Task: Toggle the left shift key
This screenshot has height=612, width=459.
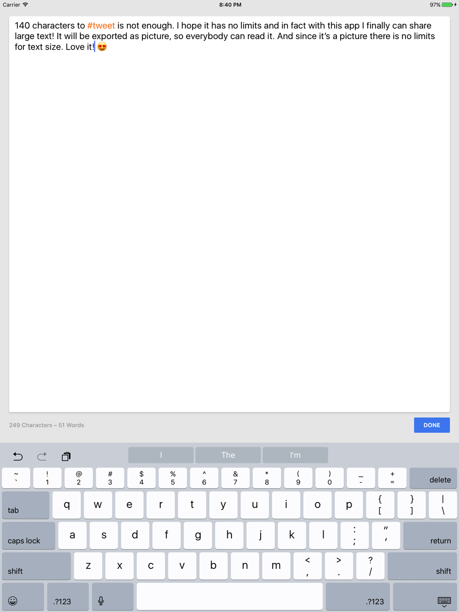Action: tap(36, 566)
